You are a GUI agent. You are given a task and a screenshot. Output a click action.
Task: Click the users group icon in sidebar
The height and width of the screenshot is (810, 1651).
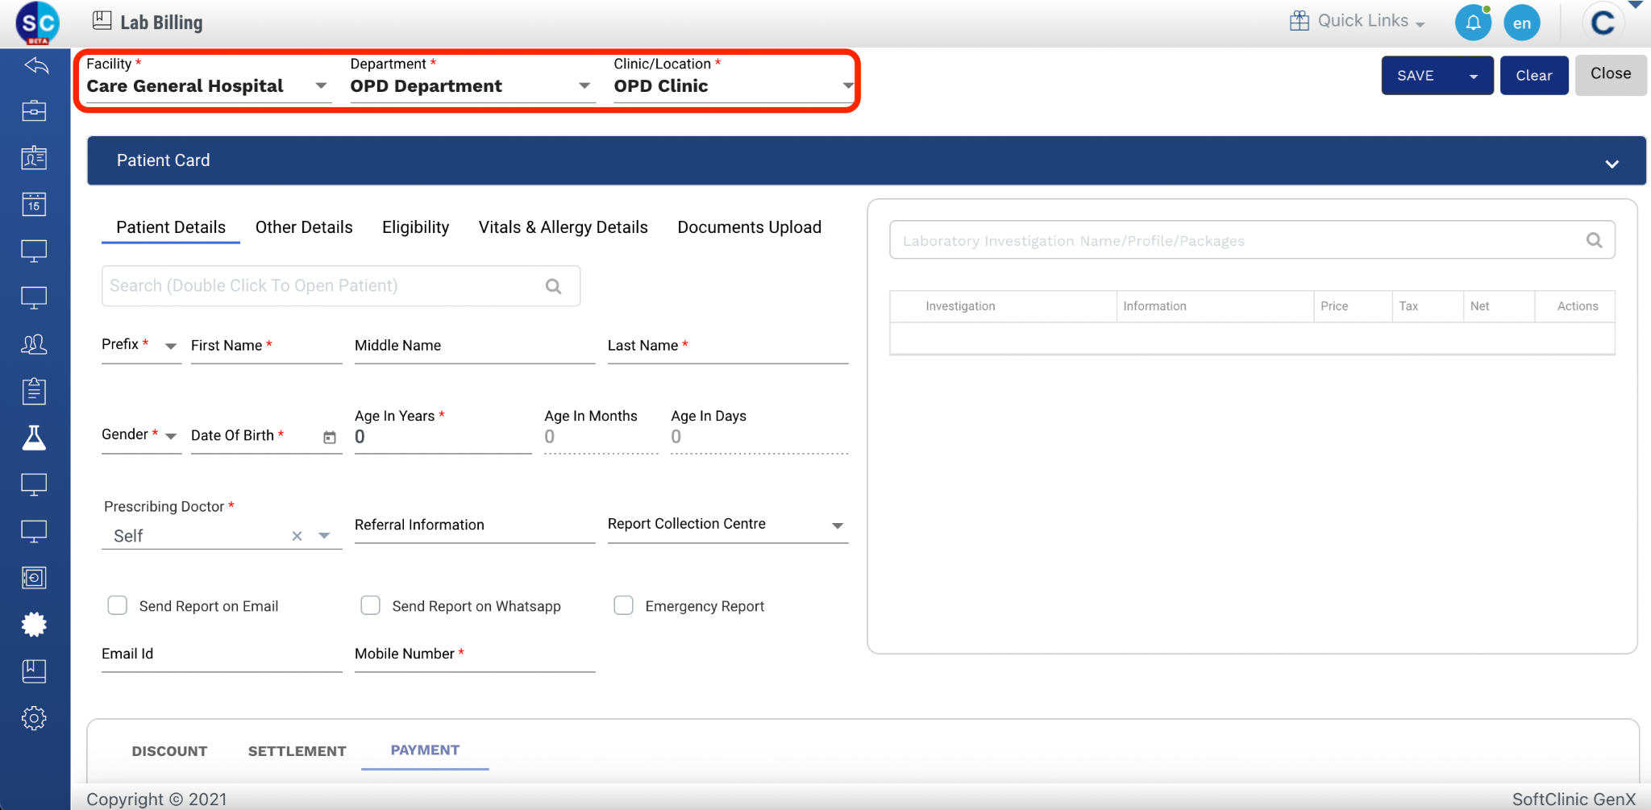click(34, 345)
